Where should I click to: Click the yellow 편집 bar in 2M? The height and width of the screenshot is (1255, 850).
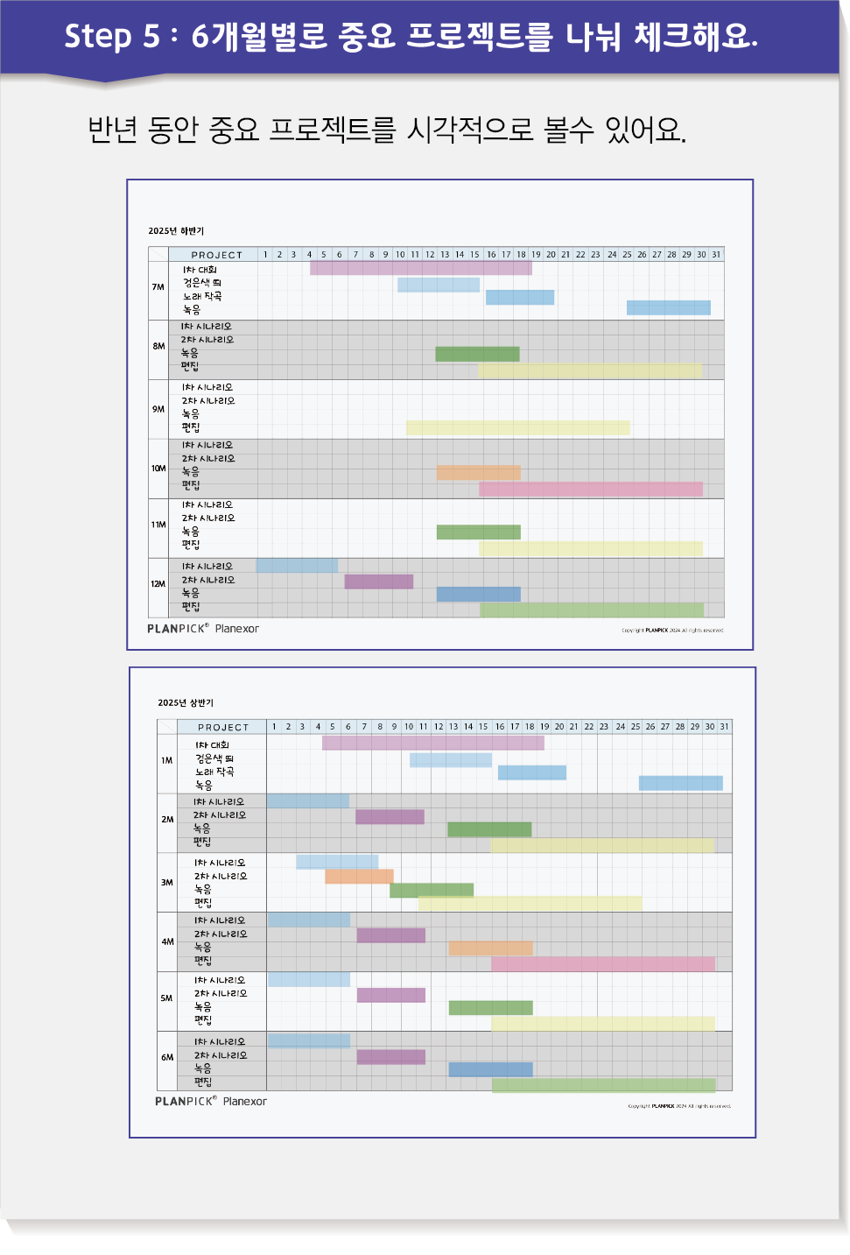point(602,845)
